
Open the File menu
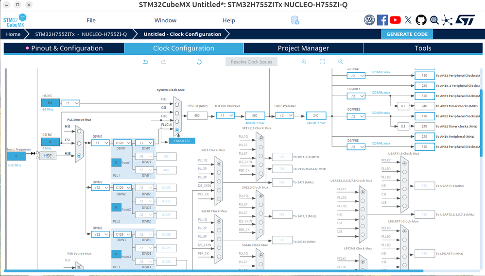click(x=91, y=20)
